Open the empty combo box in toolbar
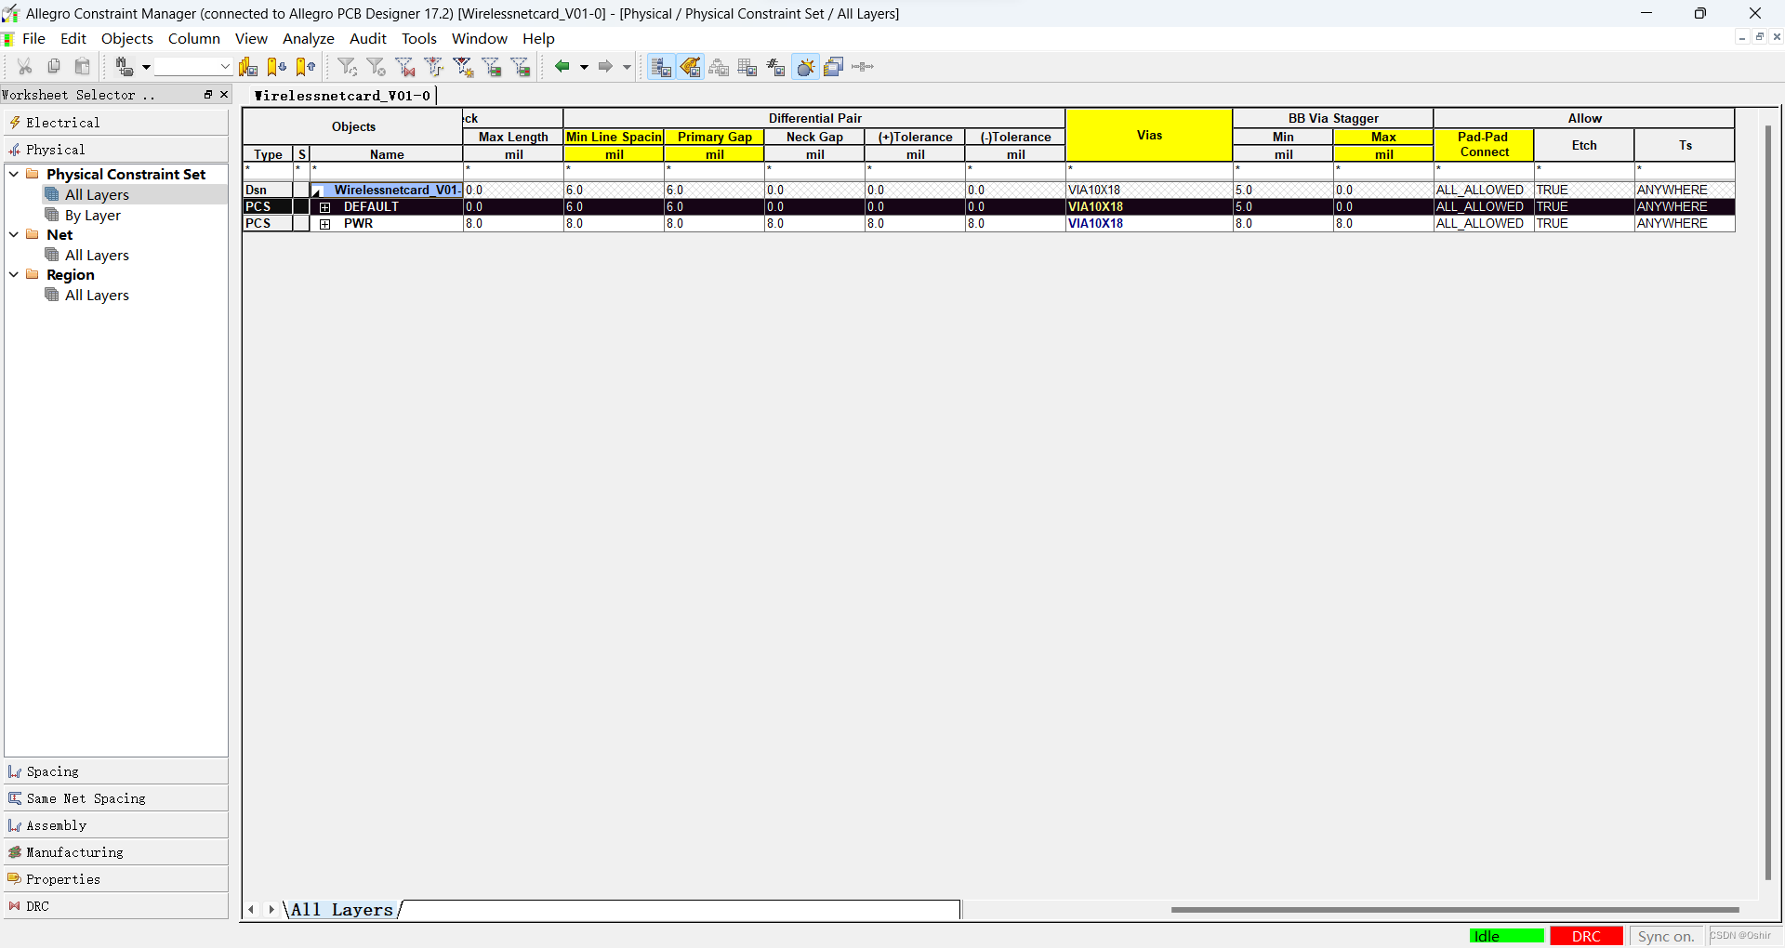 coord(192,66)
